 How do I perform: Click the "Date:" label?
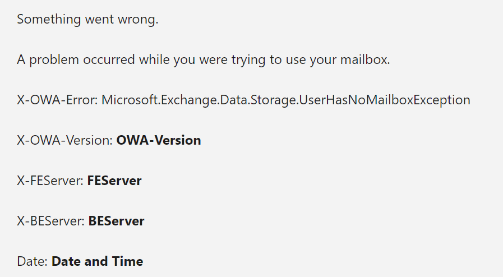pyautogui.click(x=33, y=261)
